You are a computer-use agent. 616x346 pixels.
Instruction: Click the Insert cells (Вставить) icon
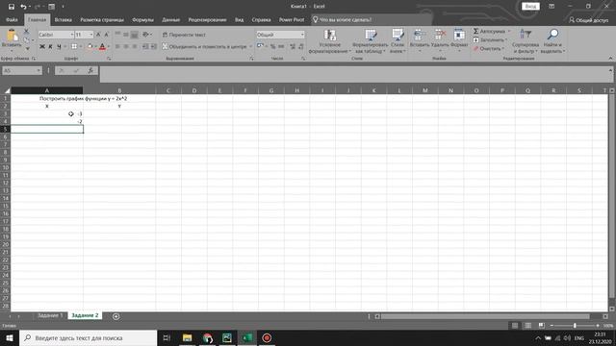(x=420, y=36)
